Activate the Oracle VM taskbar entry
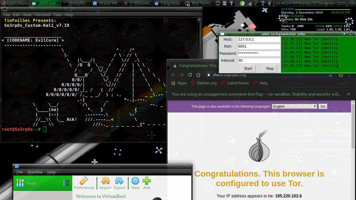The height and width of the screenshot is (200, 356). (x=107, y=3)
